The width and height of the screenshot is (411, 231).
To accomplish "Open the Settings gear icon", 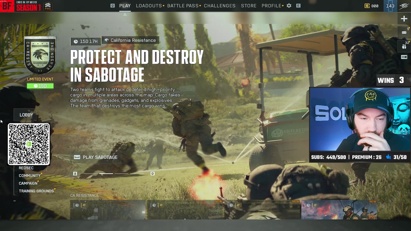I will 289,6.
